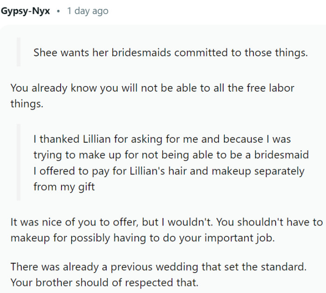Viewport: 326px width, 293px height.
Task: Click the line starting "You already know"
Action: tap(152, 87)
